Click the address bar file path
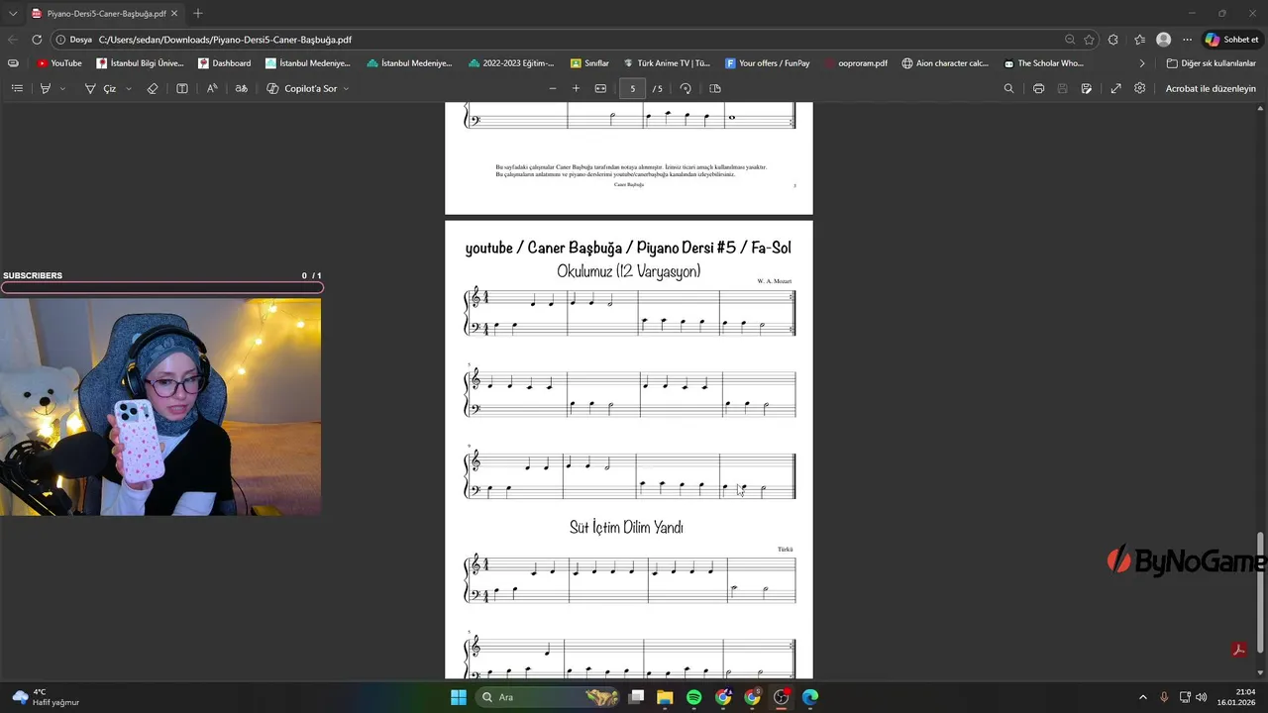 click(x=225, y=40)
